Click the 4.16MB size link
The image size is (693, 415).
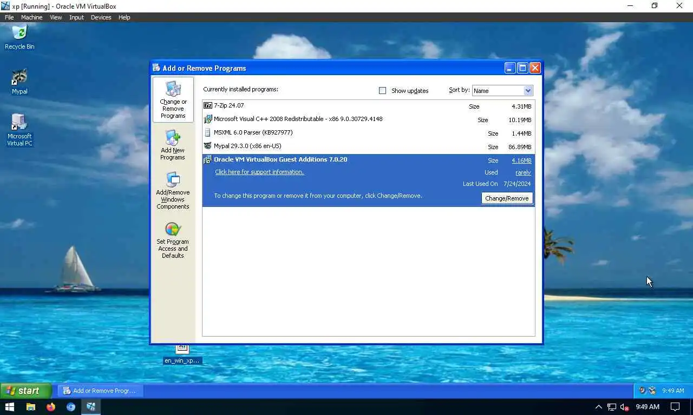coord(521,160)
